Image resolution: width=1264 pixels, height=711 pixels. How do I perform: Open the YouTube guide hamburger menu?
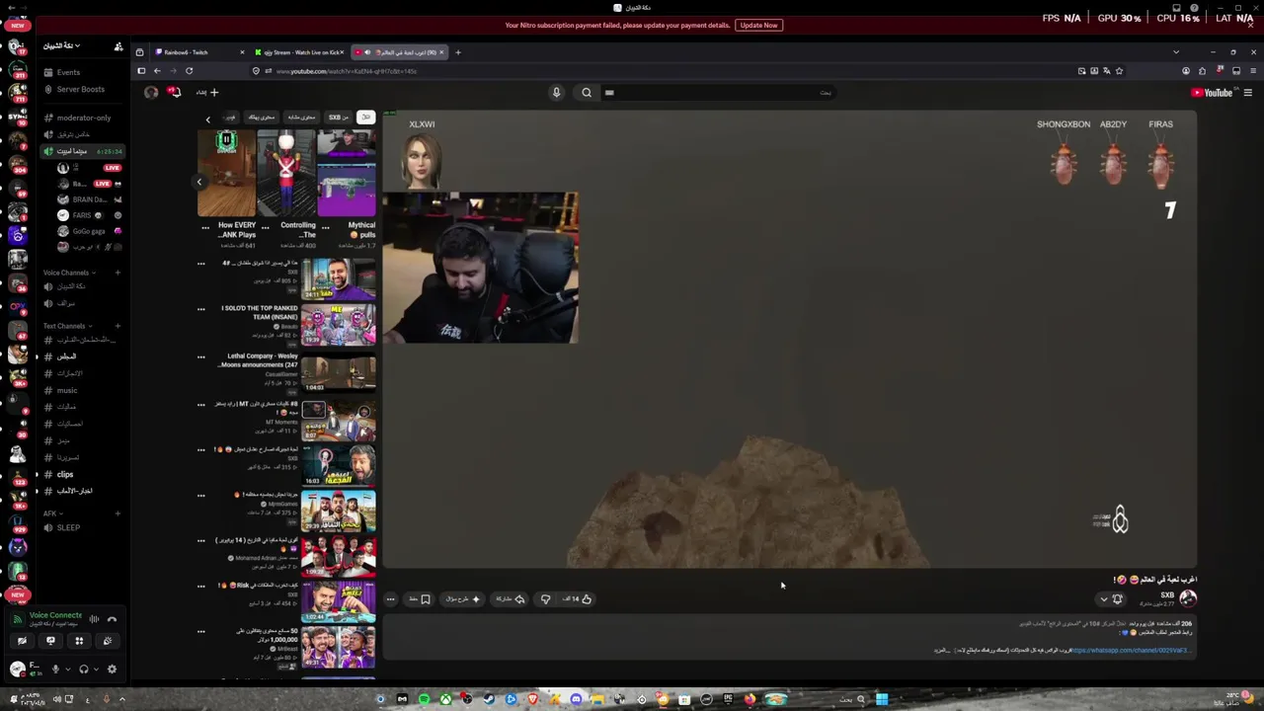(1248, 93)
